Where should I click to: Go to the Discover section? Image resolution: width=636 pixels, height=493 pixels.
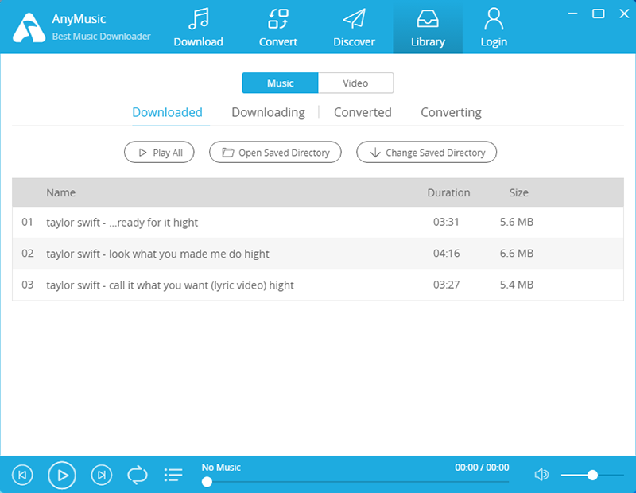tap(354, 27)
